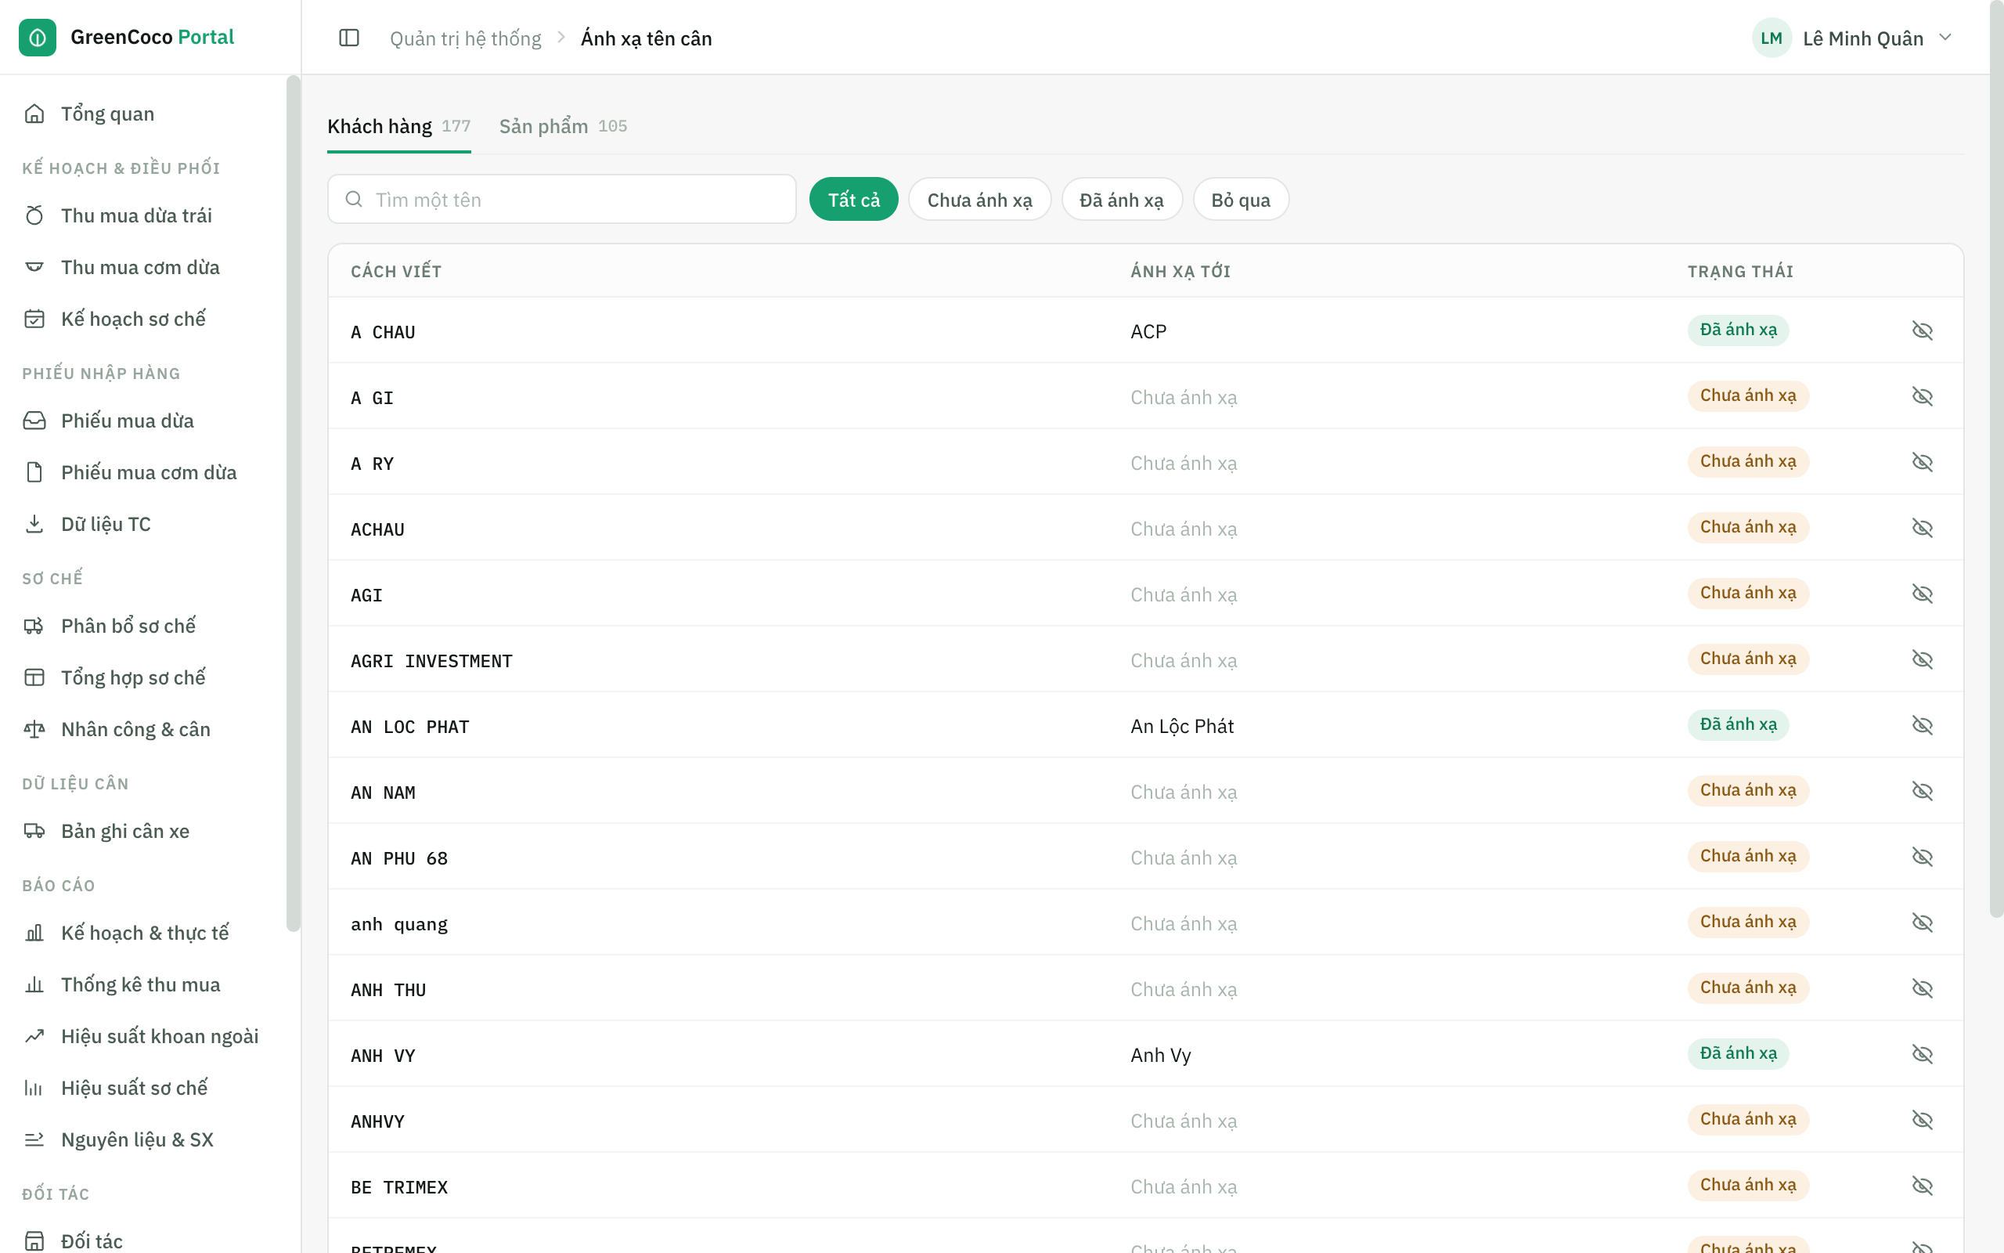Viewport: 2004px width, 1253px height.
Task: Open mapping for ACHAU row
Action: (1145, 528)
